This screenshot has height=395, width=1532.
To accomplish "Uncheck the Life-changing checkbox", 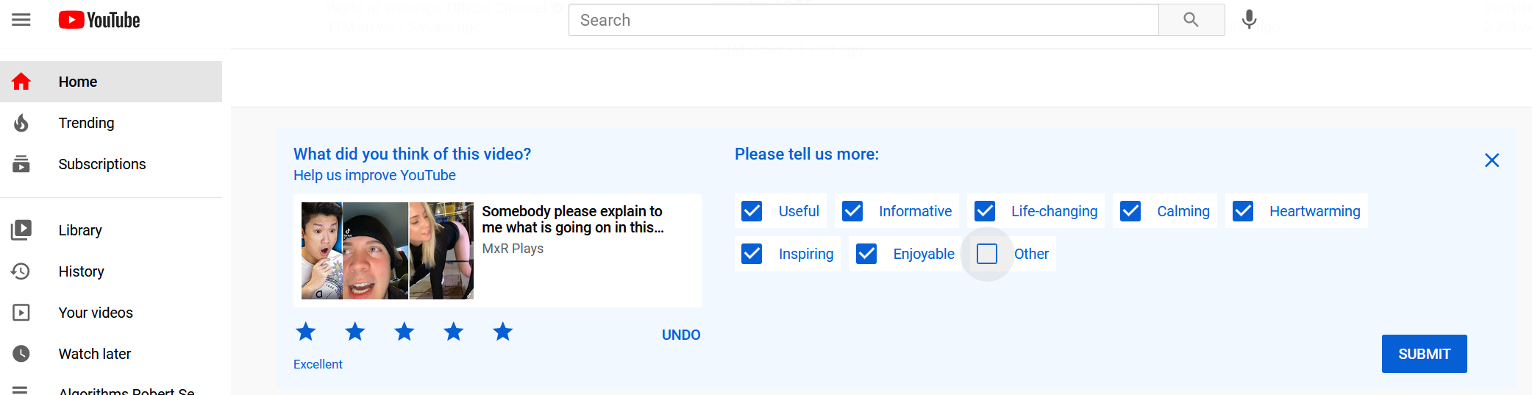I will tap(985, 211).
